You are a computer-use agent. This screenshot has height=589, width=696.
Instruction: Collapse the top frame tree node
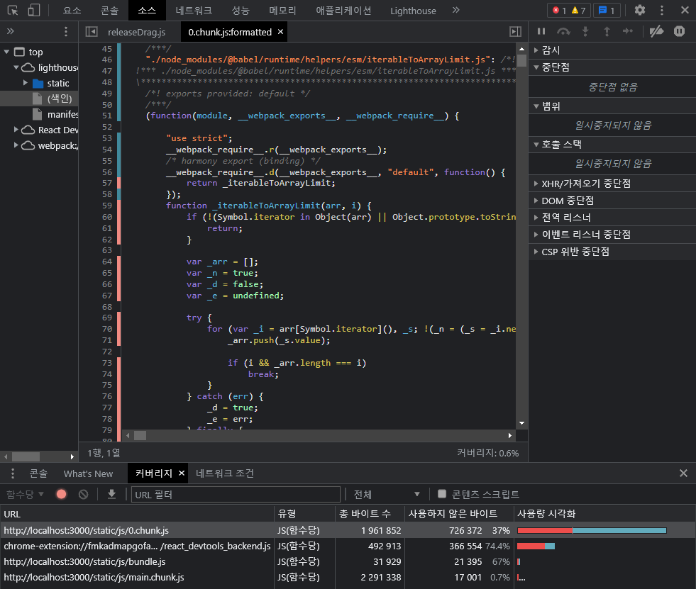tap(6, 52)
